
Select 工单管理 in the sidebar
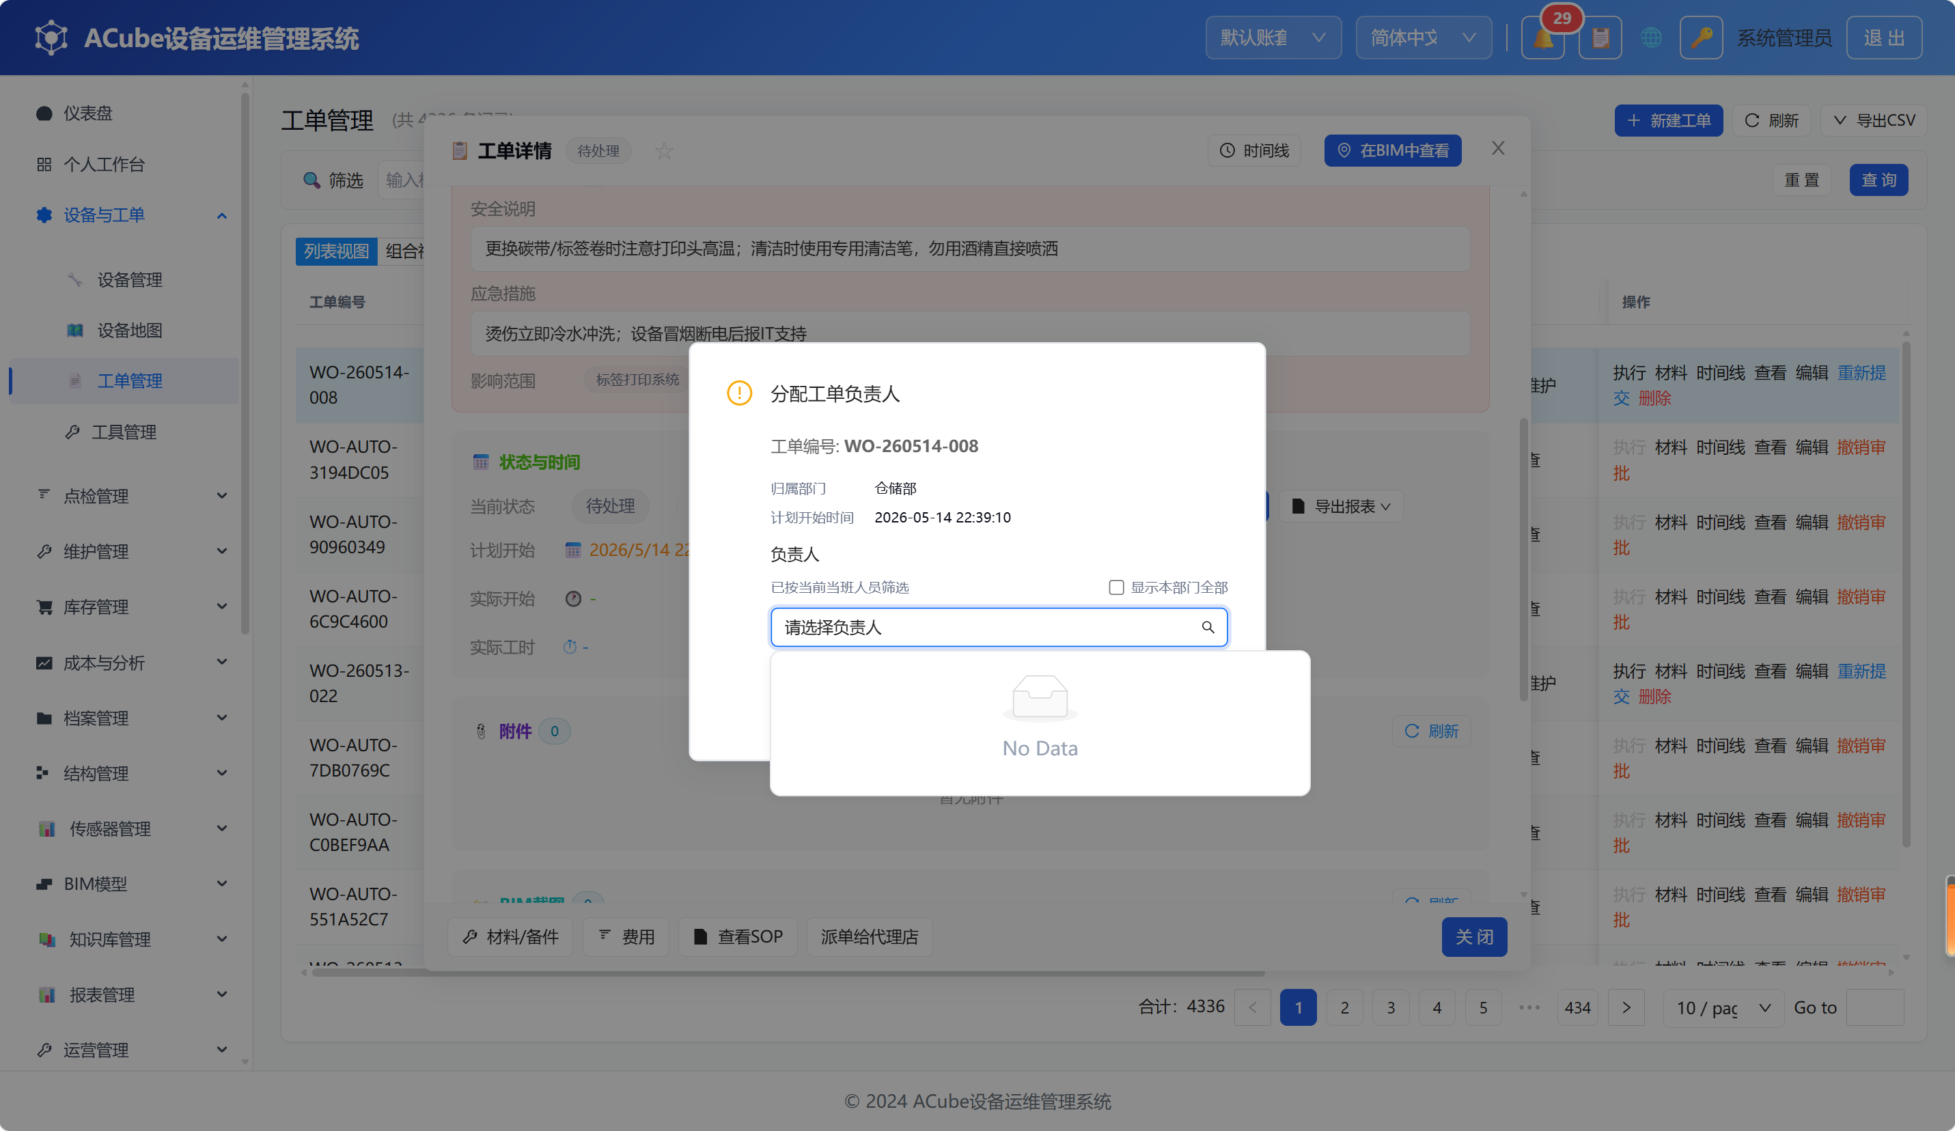pos(124,381)
